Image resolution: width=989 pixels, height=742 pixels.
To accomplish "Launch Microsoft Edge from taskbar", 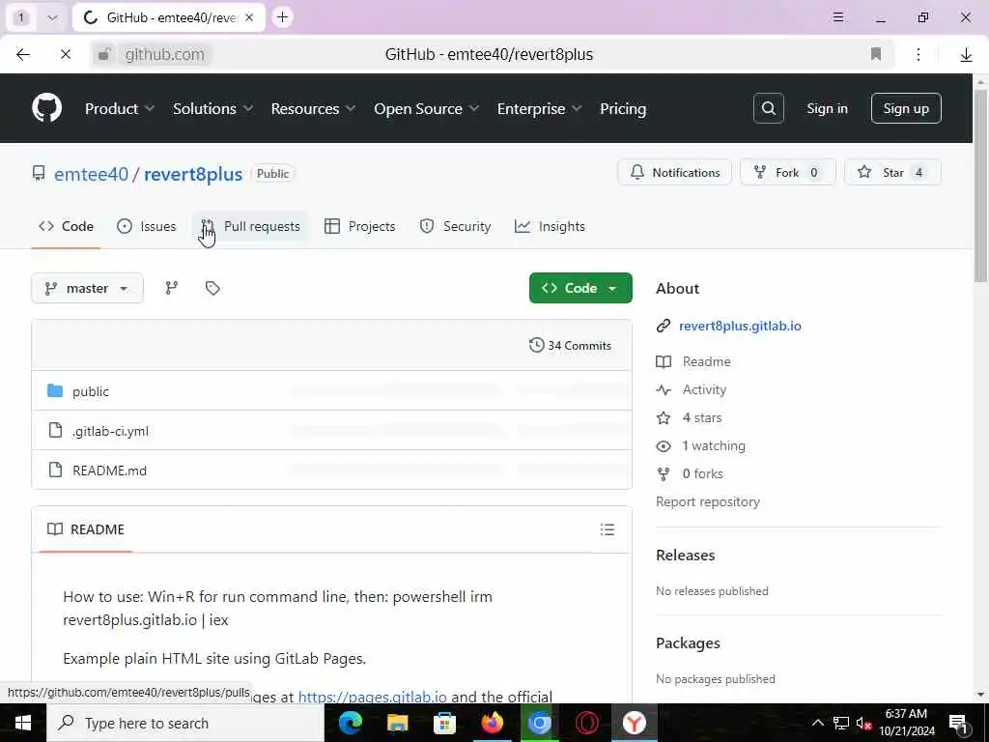I will pos(350,723).
